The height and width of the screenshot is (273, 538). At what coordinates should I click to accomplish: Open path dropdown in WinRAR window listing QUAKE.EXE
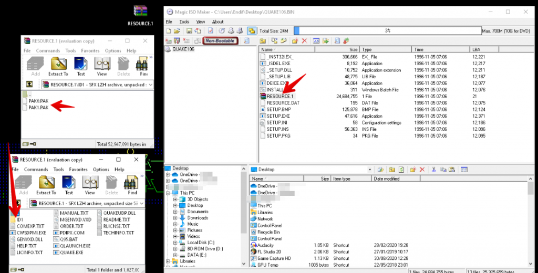141,203
